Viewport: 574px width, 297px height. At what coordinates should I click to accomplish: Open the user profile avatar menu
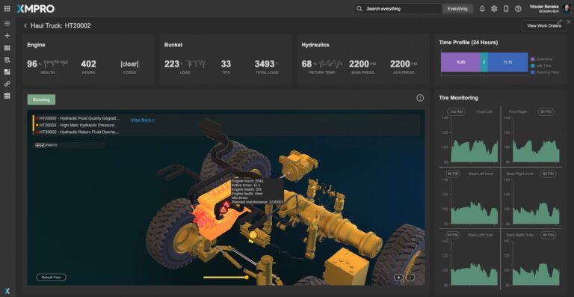(567, 9)
